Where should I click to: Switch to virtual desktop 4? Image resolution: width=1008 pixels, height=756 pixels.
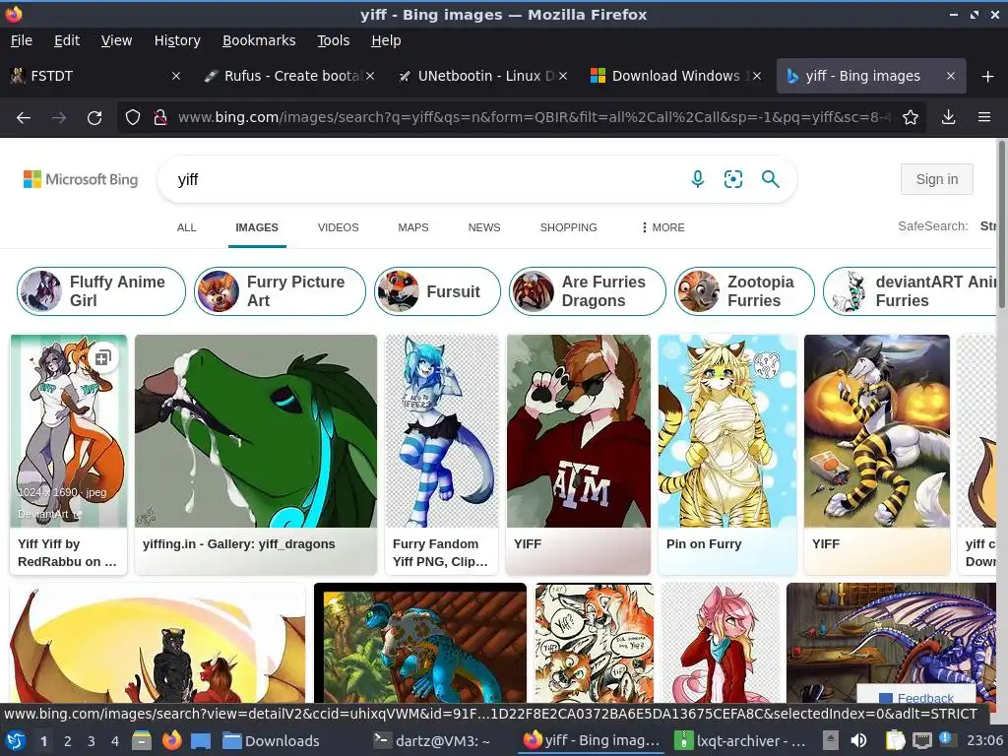click(115, 741)
